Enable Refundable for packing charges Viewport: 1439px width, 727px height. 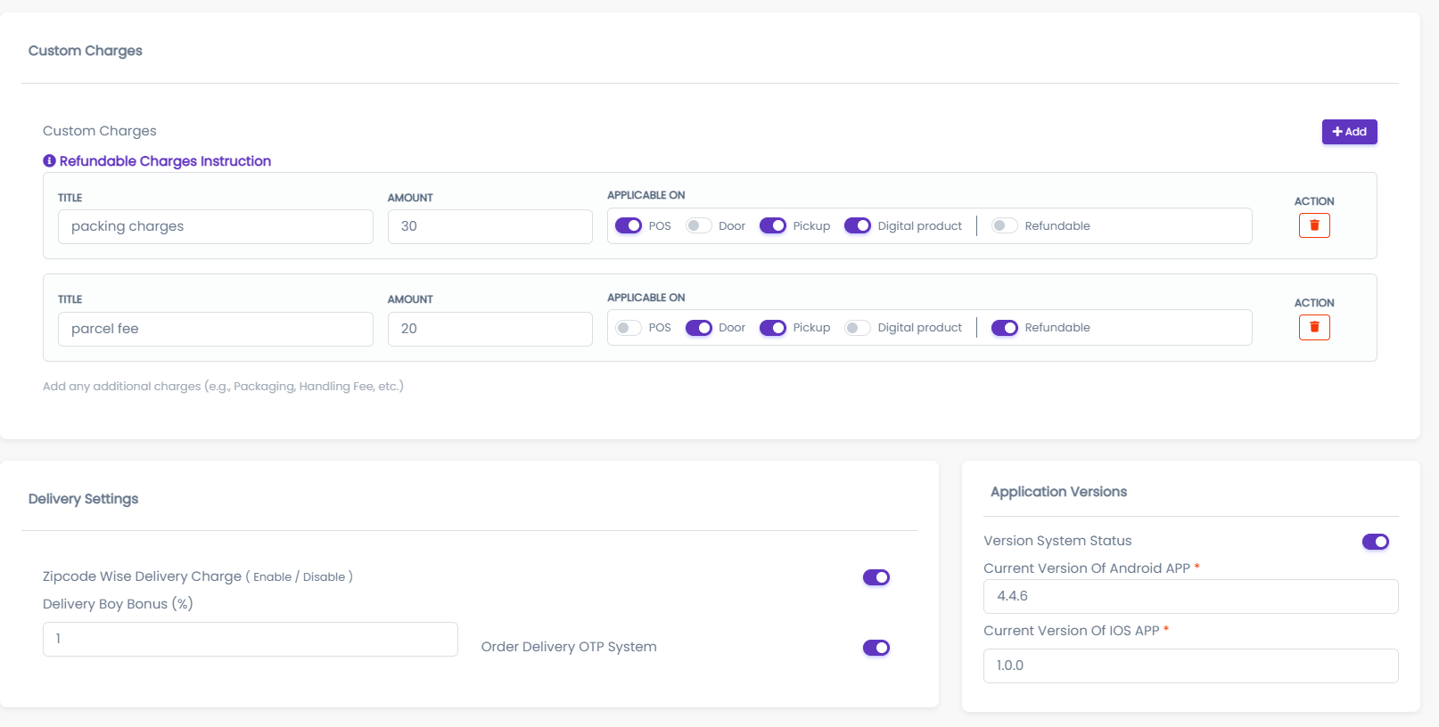coord(1005,225)
